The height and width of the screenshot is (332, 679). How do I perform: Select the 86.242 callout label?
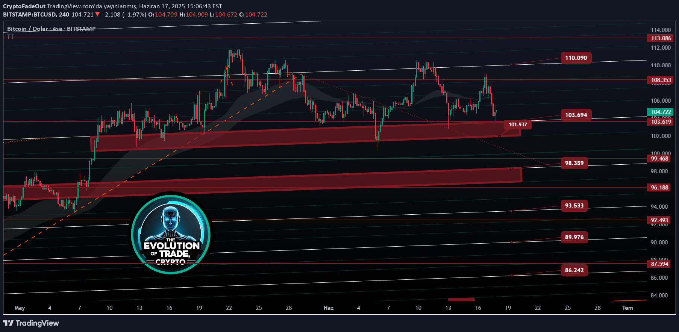point(574,270)
